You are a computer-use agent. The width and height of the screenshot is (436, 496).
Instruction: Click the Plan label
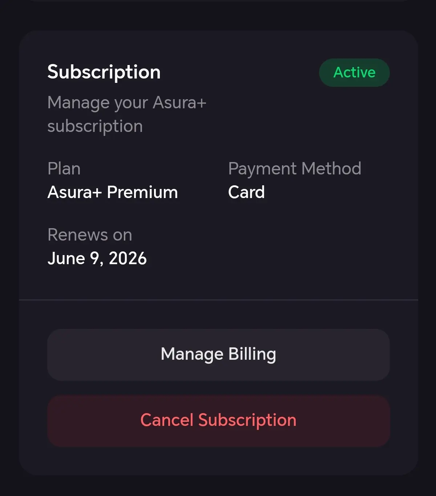coord(64,169)
